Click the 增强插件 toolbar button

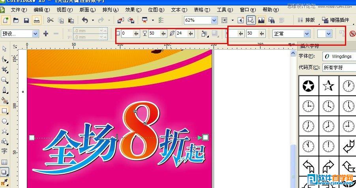click(x=335, y=20)
